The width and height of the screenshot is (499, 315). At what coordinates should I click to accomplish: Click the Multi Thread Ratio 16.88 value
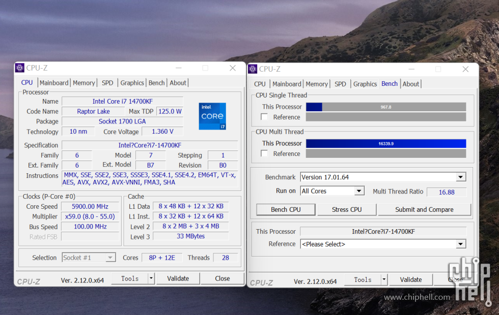447,192
